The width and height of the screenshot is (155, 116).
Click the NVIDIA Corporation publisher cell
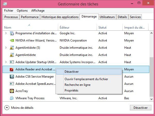[x=73, y=40]
